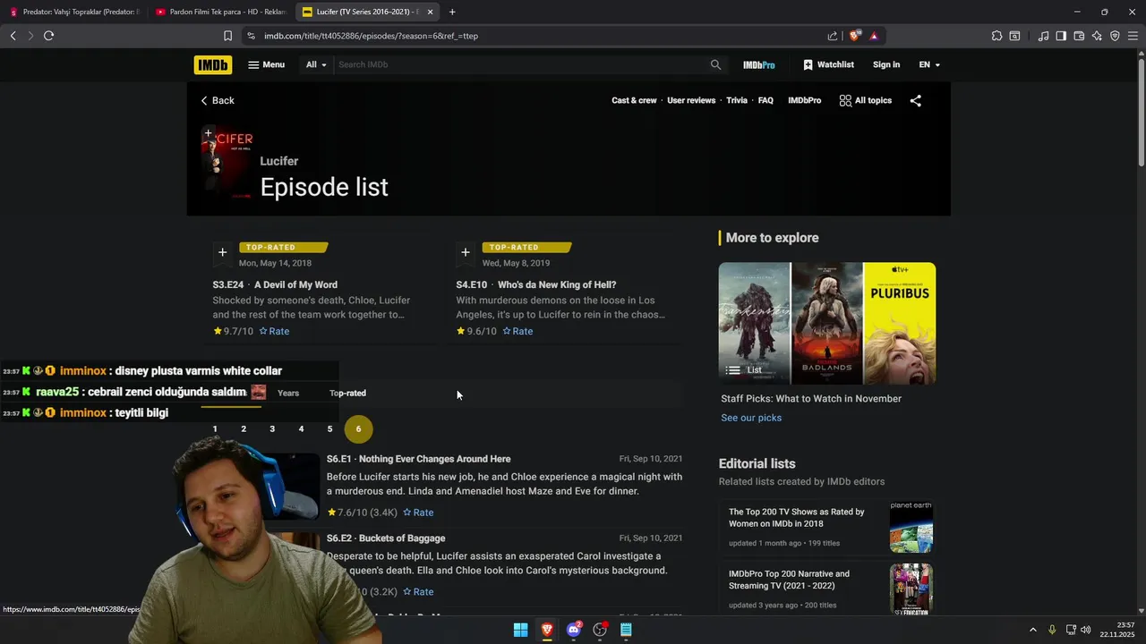Rate the S6.E2 episode
The height and width of the screenshot is (644, 1146).
pos(418,592)
